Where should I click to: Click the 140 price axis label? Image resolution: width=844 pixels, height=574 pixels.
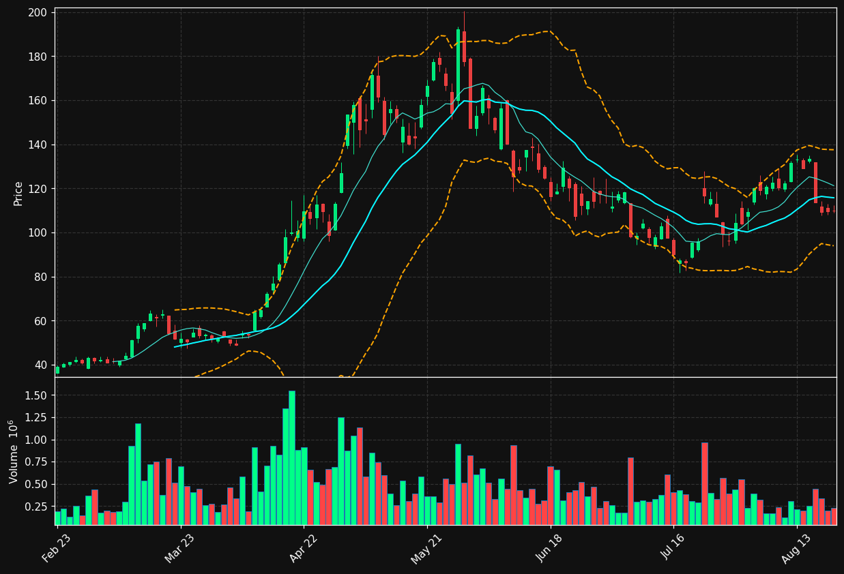[38, 145]
